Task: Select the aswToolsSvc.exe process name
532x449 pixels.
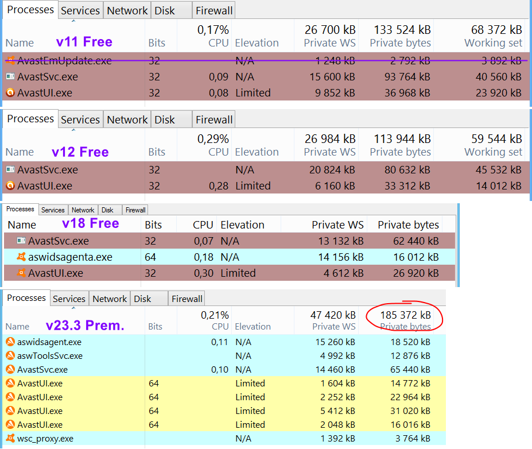Action: (50, 355)
